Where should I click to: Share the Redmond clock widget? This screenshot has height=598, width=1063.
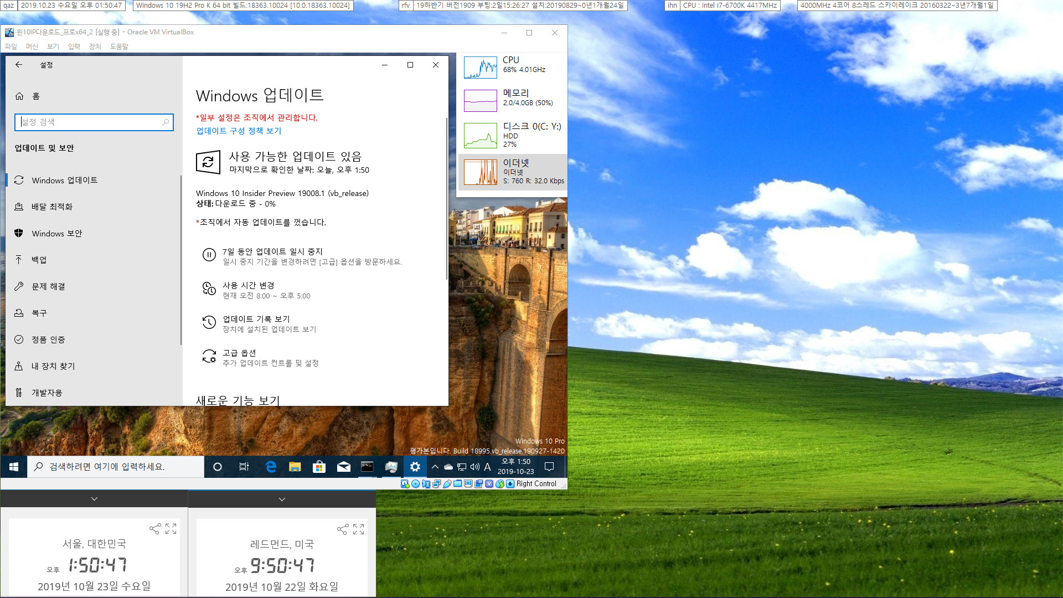coord(343,529)
